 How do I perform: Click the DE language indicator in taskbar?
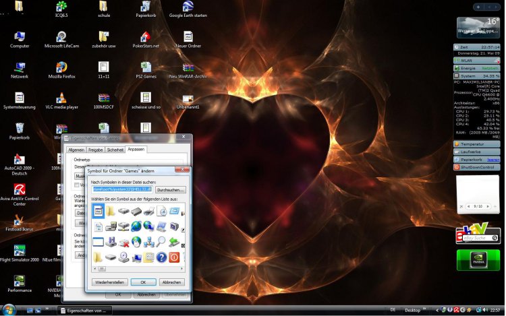click(x=393, y=309)
